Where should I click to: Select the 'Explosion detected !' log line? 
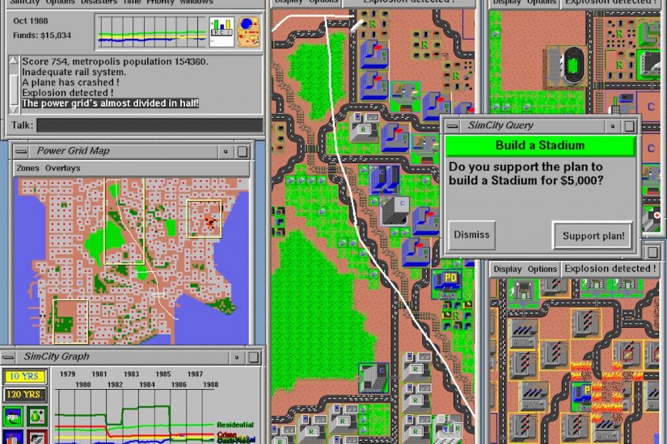(x=68, y=93)
